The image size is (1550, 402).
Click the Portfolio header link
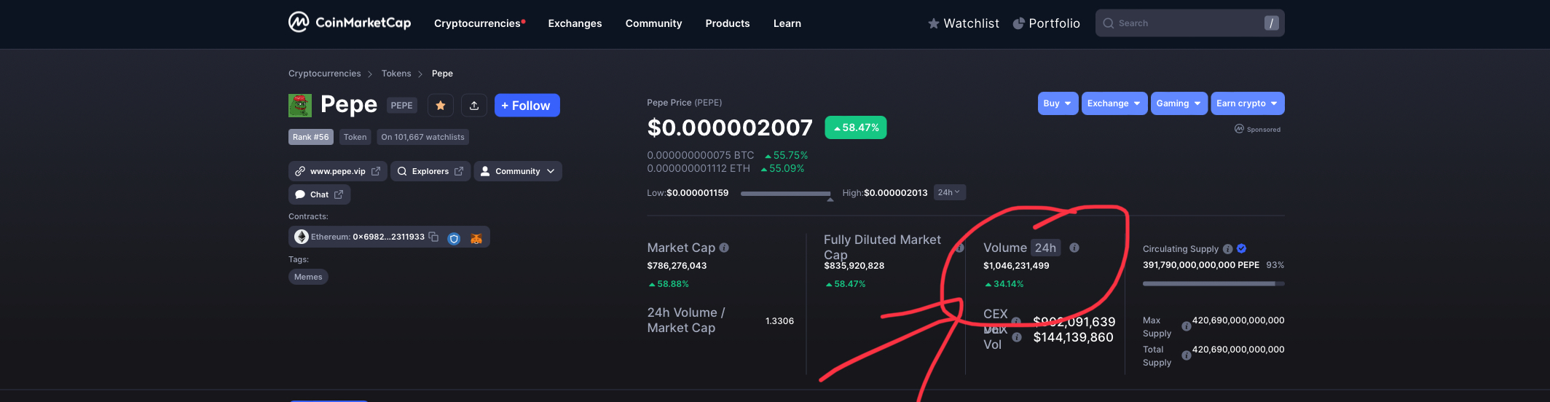click(x=1047, y=23)
